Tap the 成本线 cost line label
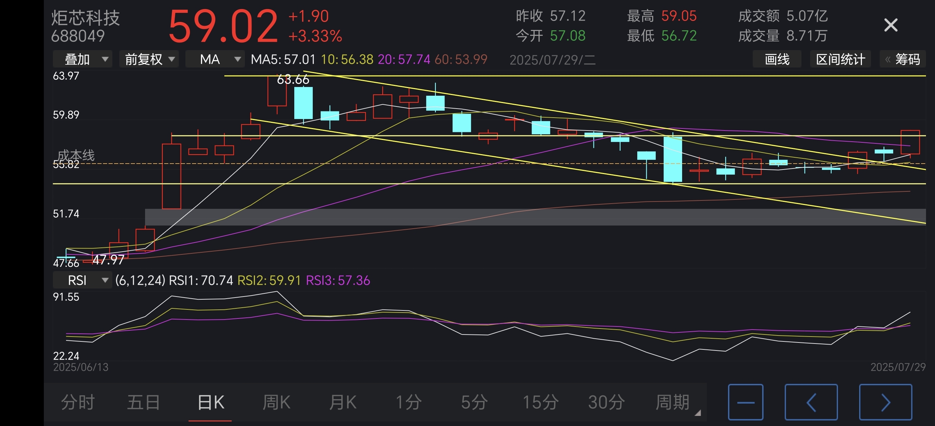The height and width of the screenshot is (426, 935). (x=76, y=155)
